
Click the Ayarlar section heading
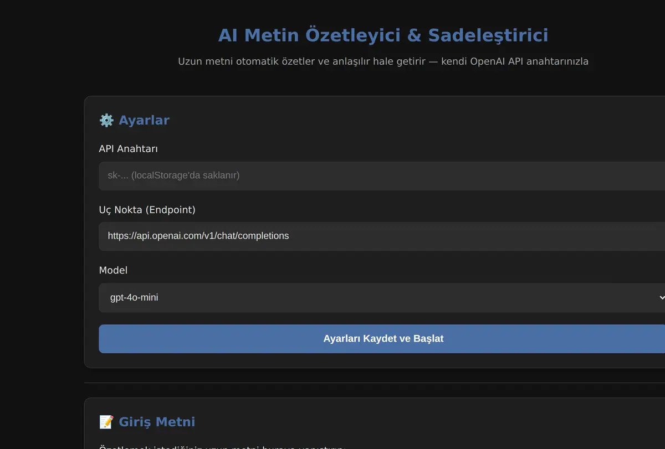click(144, 120)
